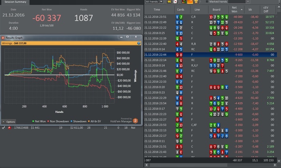Click the Hold'em Manager 2 logo badge
The width and height of the screenshot is (281, 168).
[x=135, y=120]
